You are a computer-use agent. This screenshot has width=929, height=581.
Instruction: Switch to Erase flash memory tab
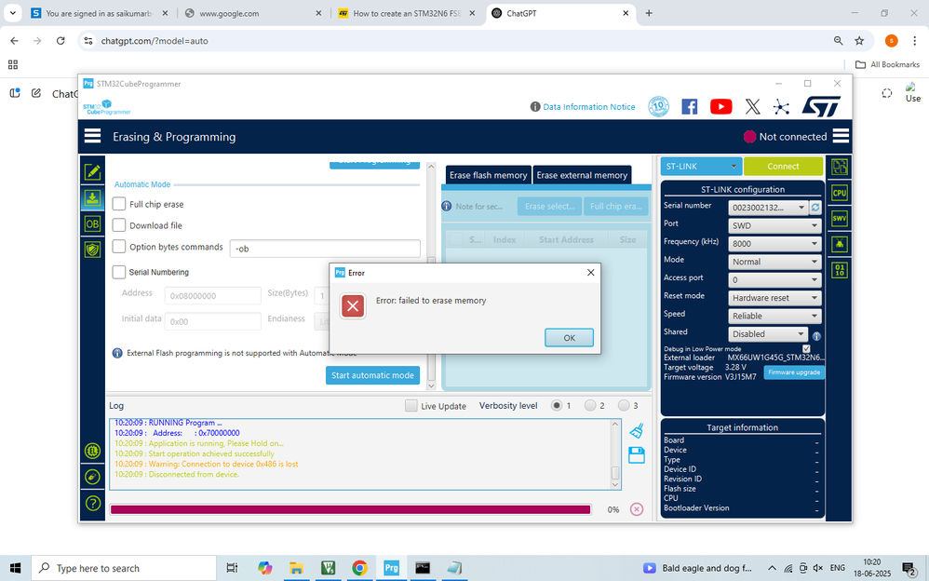[x=488, y=175]
